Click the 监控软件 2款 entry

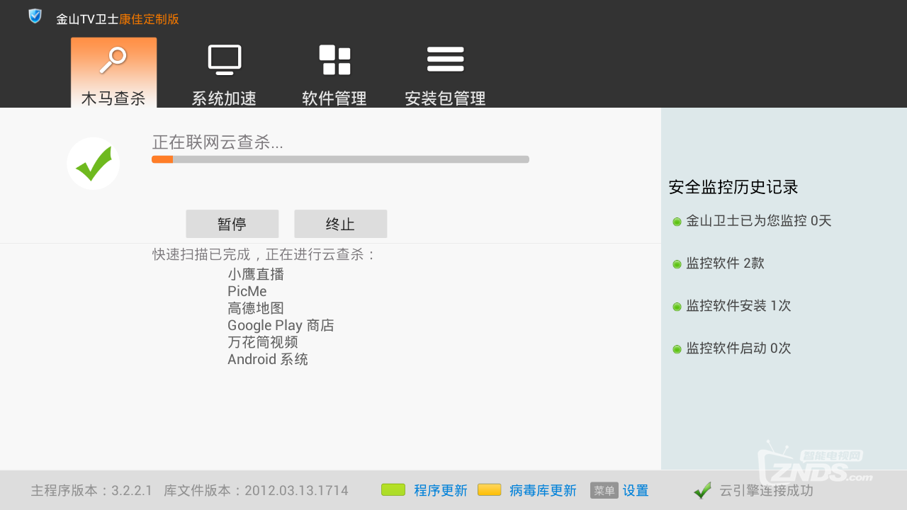(726, 263)
